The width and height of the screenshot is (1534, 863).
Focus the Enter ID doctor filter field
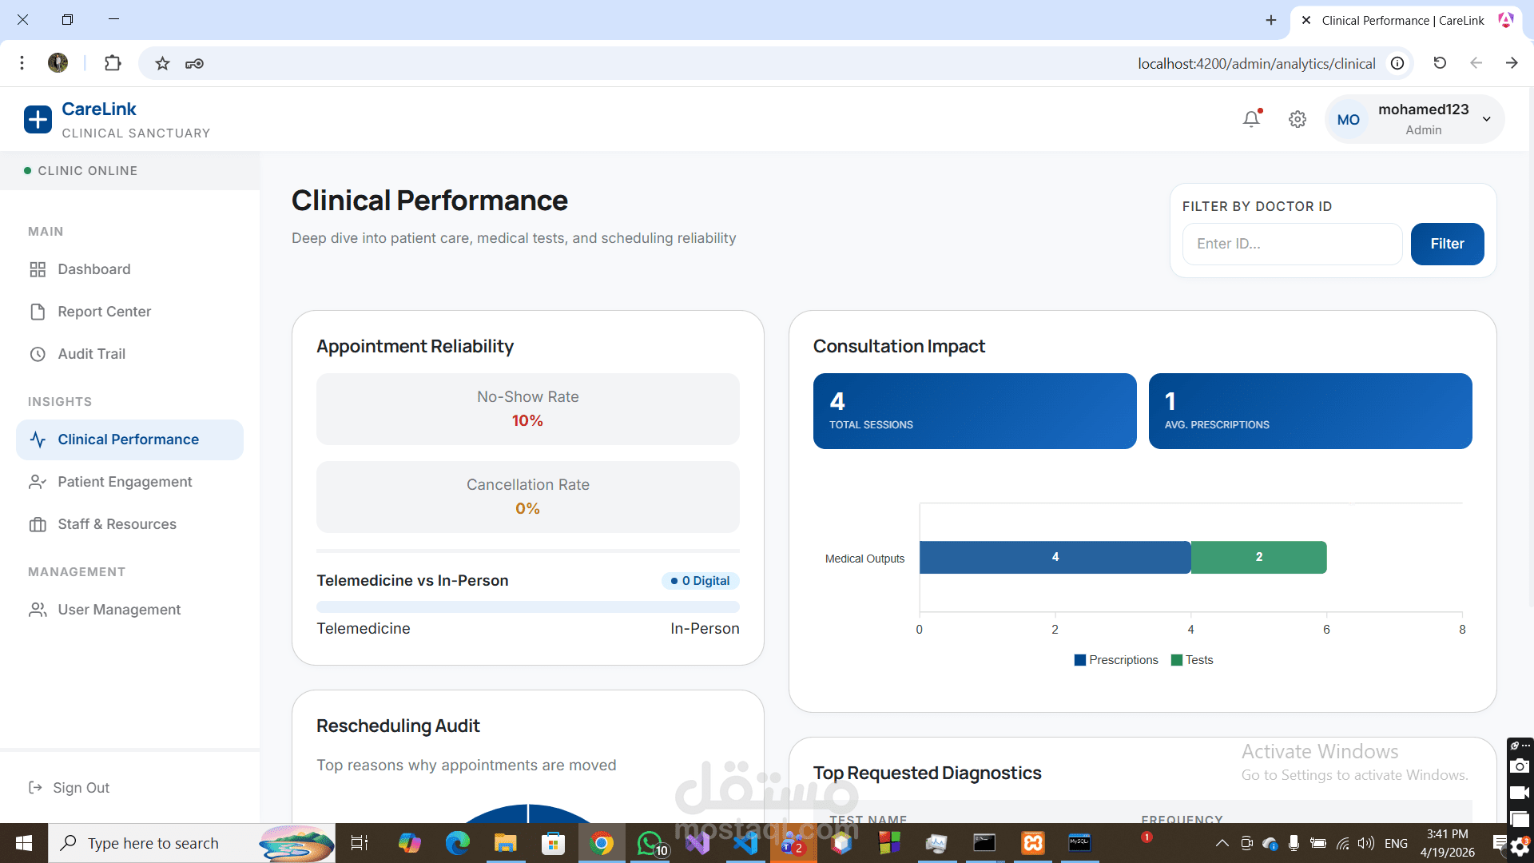click(1292, 244)
